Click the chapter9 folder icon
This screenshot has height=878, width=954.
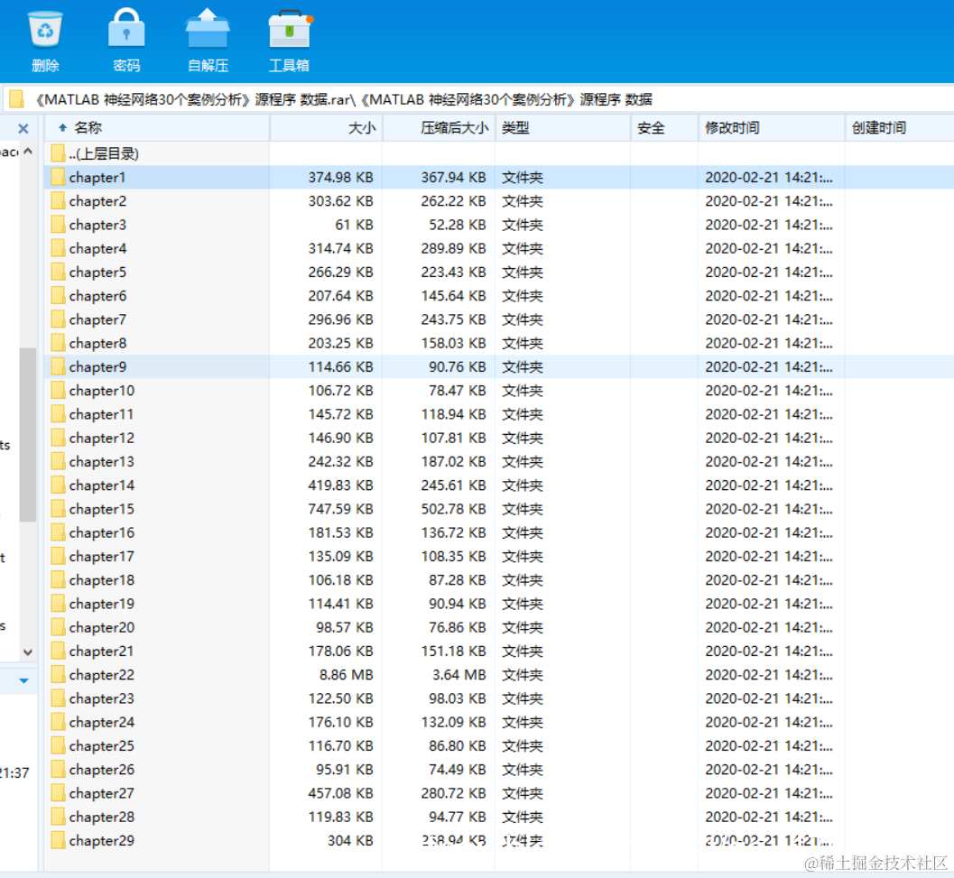point(58,367)
